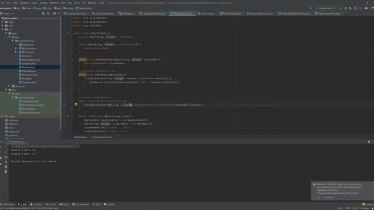The height and width of the screenshot is (210, 374).
Task: Click the expand/collapse all icon in Project panel
Action: click(48, 13)
